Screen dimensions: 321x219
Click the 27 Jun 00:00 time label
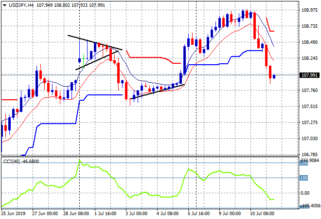[x=45, y=214]
